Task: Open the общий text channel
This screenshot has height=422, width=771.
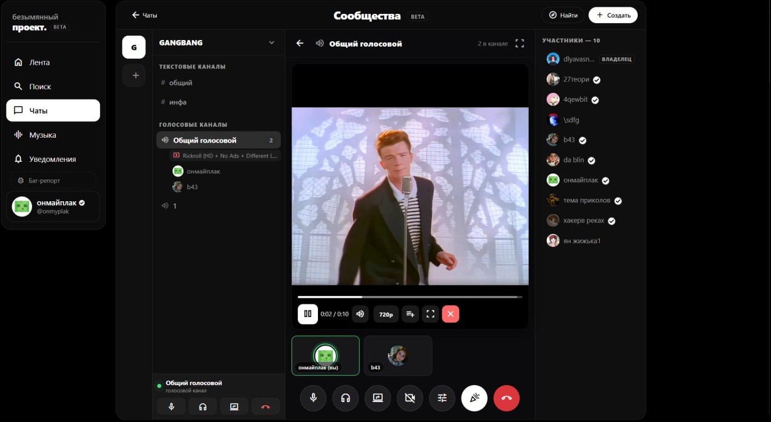Action: tap(218, 82)
